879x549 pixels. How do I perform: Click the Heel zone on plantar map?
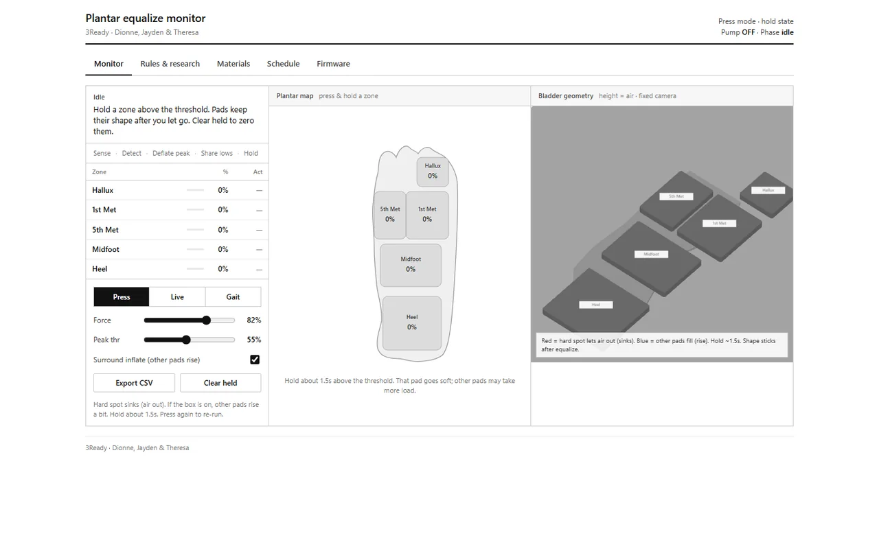(x=412, y=323)
